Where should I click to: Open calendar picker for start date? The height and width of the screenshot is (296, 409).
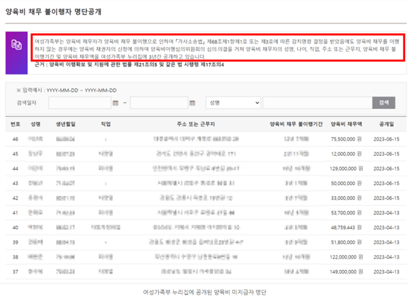115,103
